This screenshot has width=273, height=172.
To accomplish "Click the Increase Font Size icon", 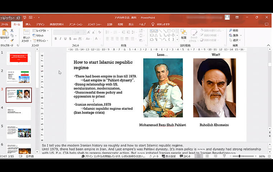I will click(x=89, y=32).
